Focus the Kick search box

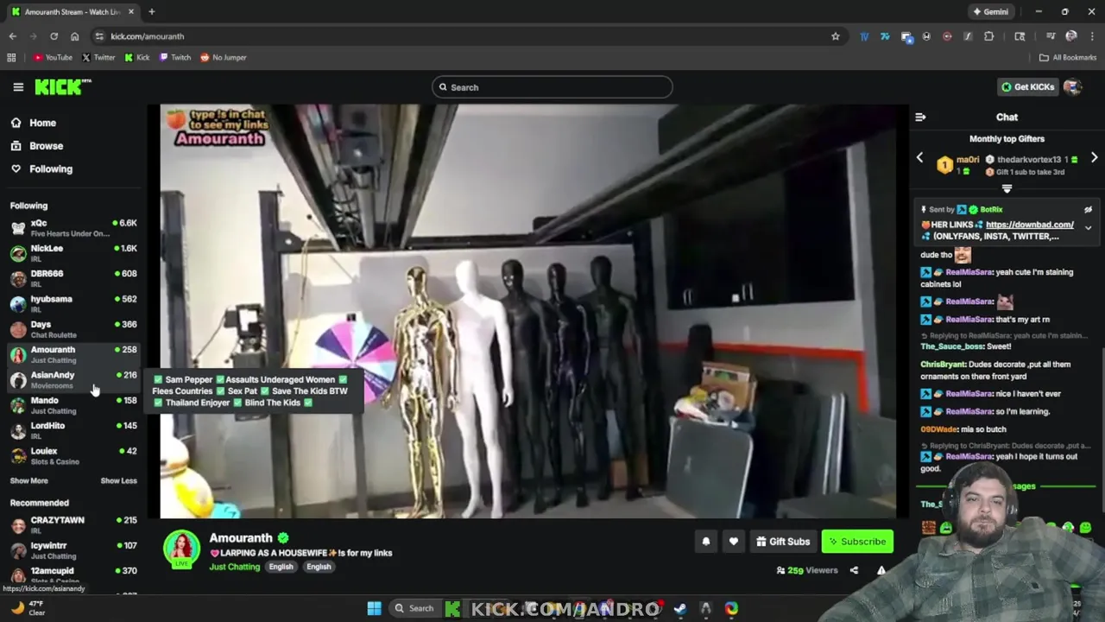552,87
